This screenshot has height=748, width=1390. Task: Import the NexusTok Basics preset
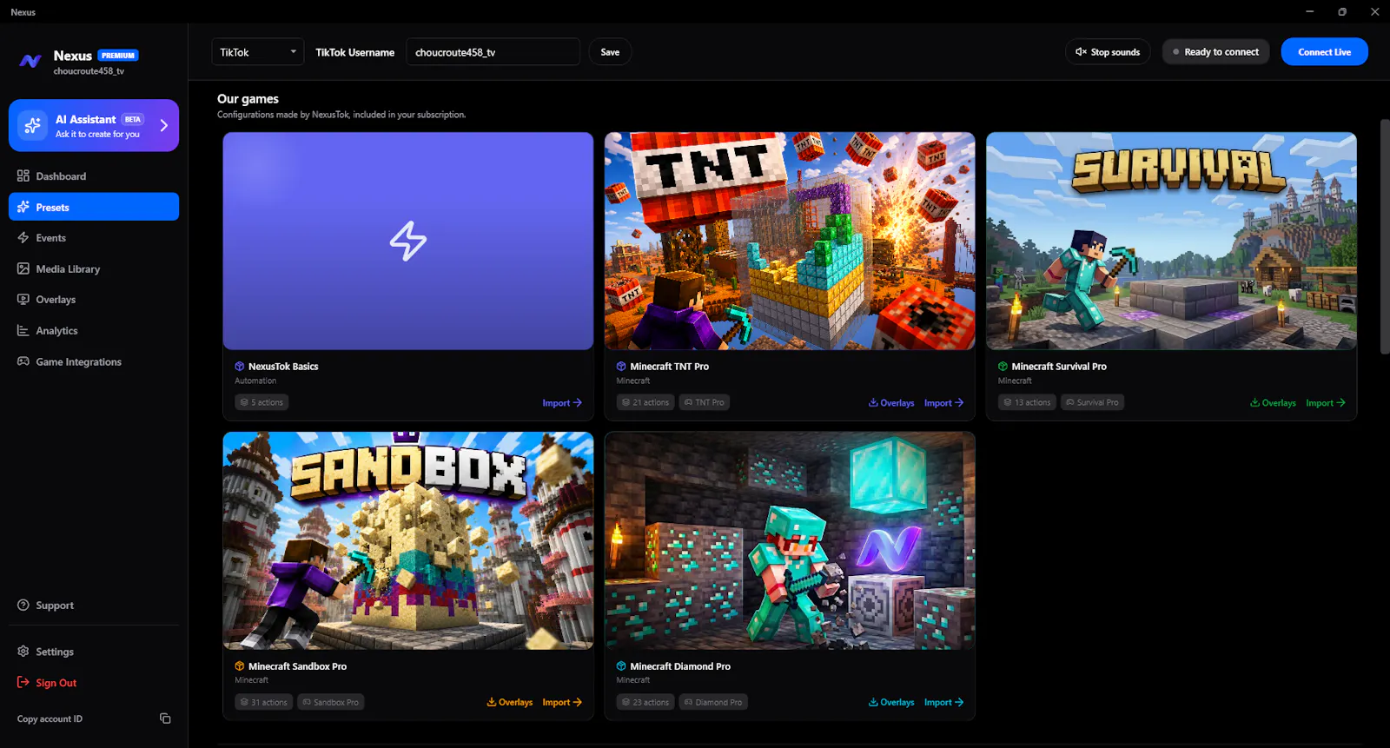(x=562, y=402)
